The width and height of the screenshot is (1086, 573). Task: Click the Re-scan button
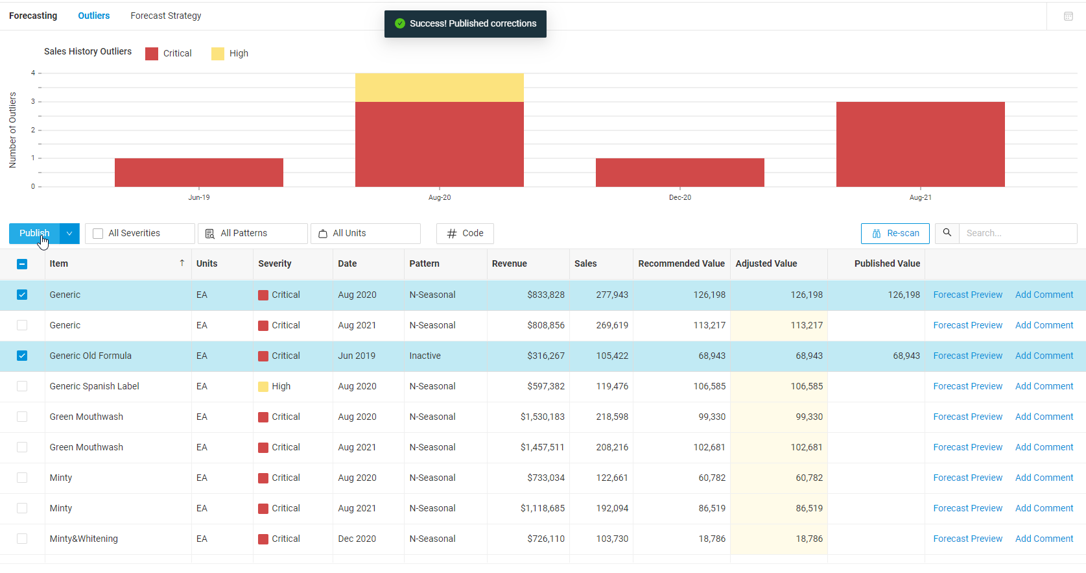(x=895, y=234)
